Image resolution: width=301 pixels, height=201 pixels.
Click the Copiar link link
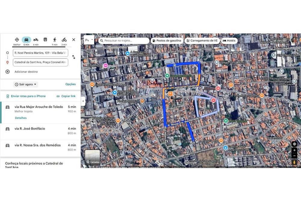pos(66,96)
